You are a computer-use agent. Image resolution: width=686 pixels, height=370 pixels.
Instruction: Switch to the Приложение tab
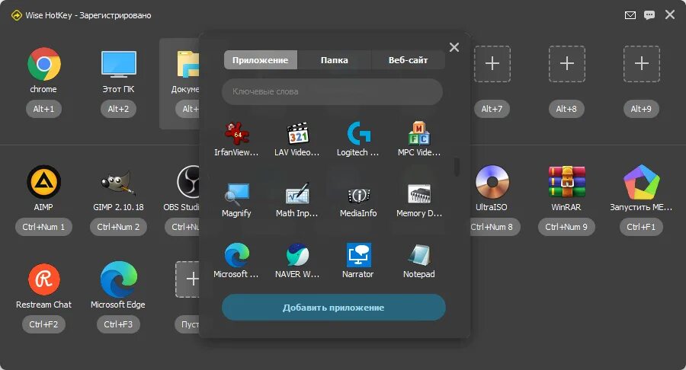(261, 60)
